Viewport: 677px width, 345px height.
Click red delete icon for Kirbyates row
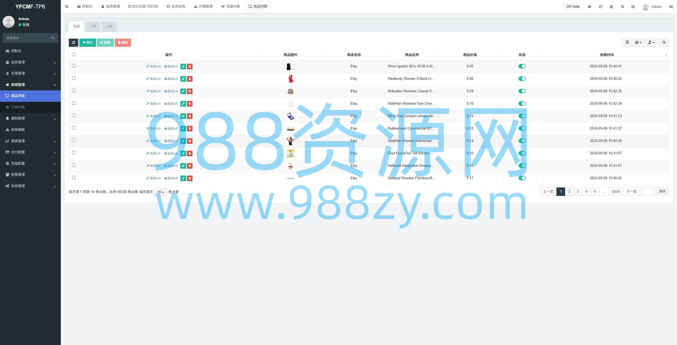pyautogui.click(x=190, y=91)
